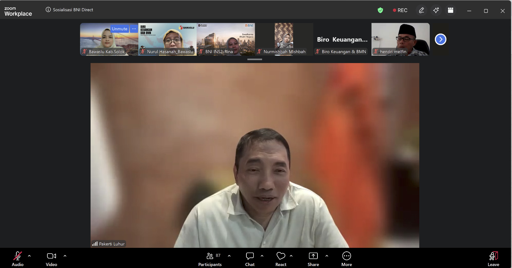The width and height of the screenshot is (512, 268).
Task: Expand audio options caret next to Audio
Action: 29,256
